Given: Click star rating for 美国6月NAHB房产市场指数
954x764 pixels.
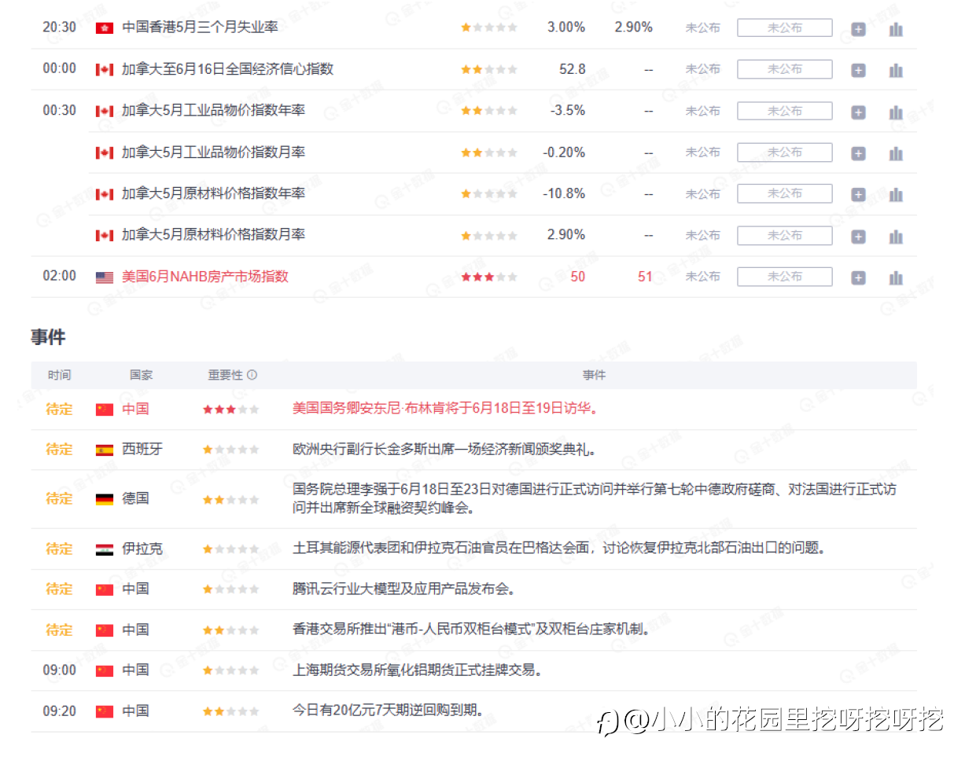Looking at the screenshot, I should (489, 277).
